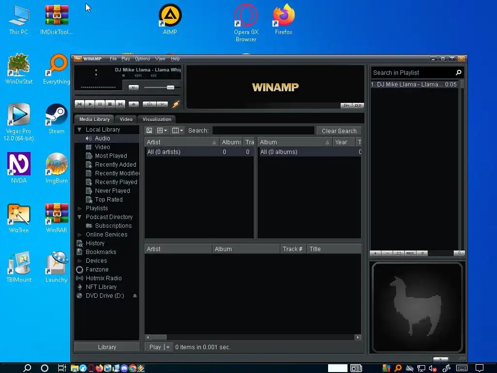Click the playlist search magnifier icon
The height and width of the screenshot is (373, 497).
[x=458, y=73]
